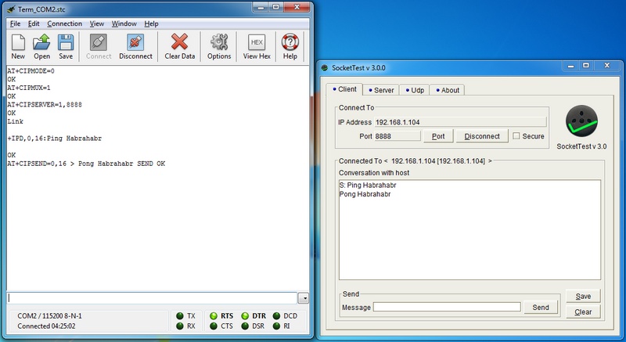Click the RX indicator LED
626x342 pixels.
coord(180,326)
